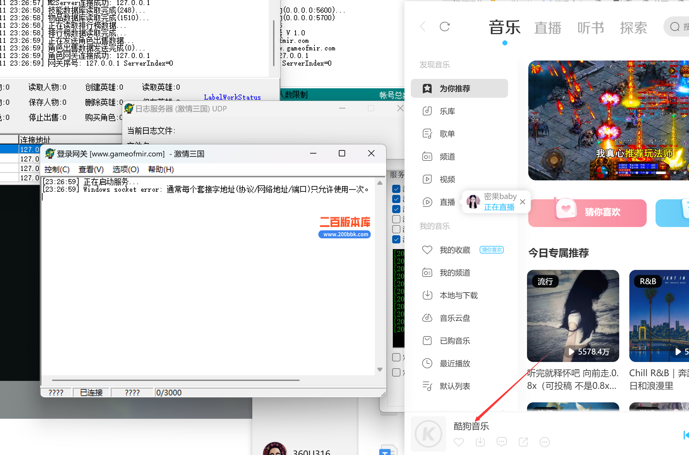The image size is (689, 455).
Task: Click vertical scrollbar in M2Server log
Action: (x=274, y=43)
